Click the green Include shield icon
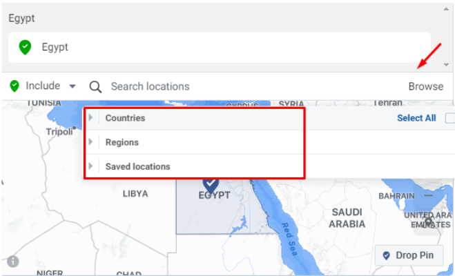The height and width of the screenshot is (276, 455). pyautogui.click(x=14, y=86)
